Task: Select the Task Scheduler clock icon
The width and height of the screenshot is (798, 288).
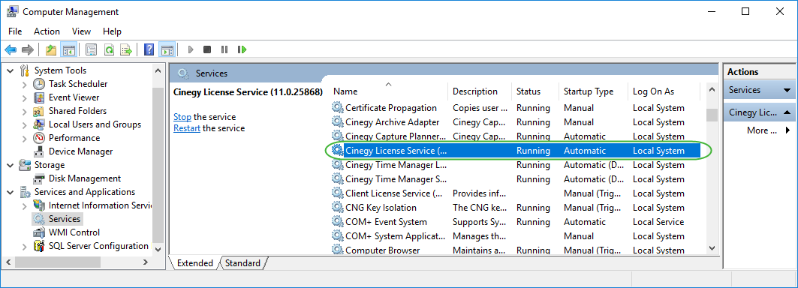Action: 39,84
